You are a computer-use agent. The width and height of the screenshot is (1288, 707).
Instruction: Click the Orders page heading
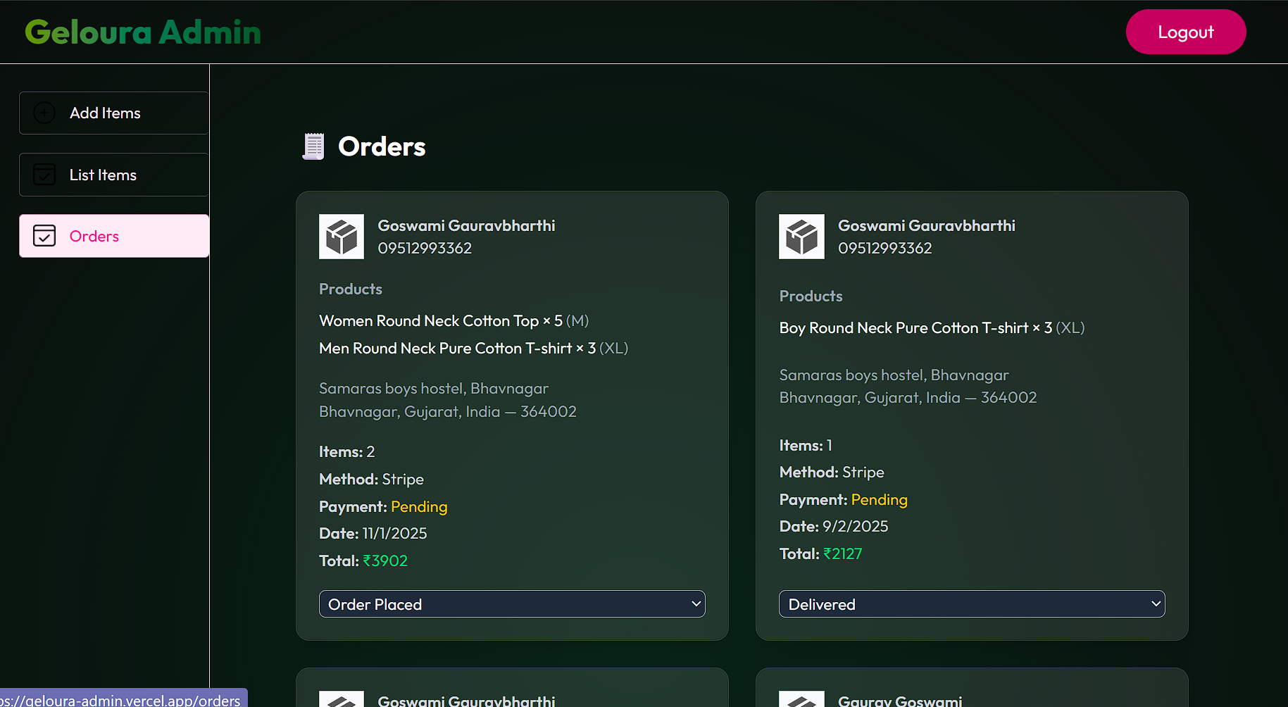[x=382, y=146]
